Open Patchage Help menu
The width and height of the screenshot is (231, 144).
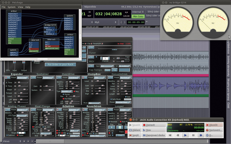pos(28,7)
